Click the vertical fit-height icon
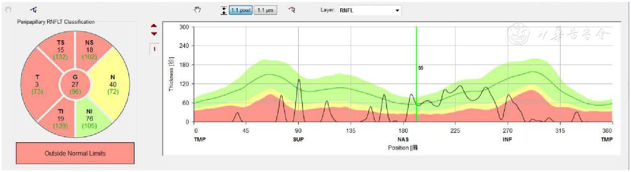 pyautogui.click(x=224, y=10)
